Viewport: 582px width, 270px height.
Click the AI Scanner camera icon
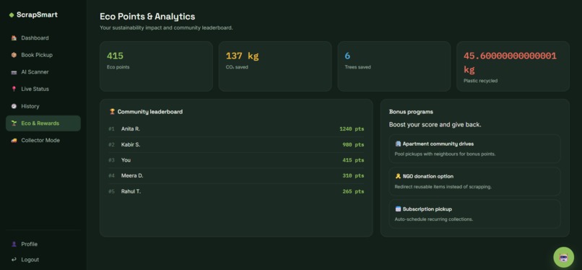[x=14, y=72]
